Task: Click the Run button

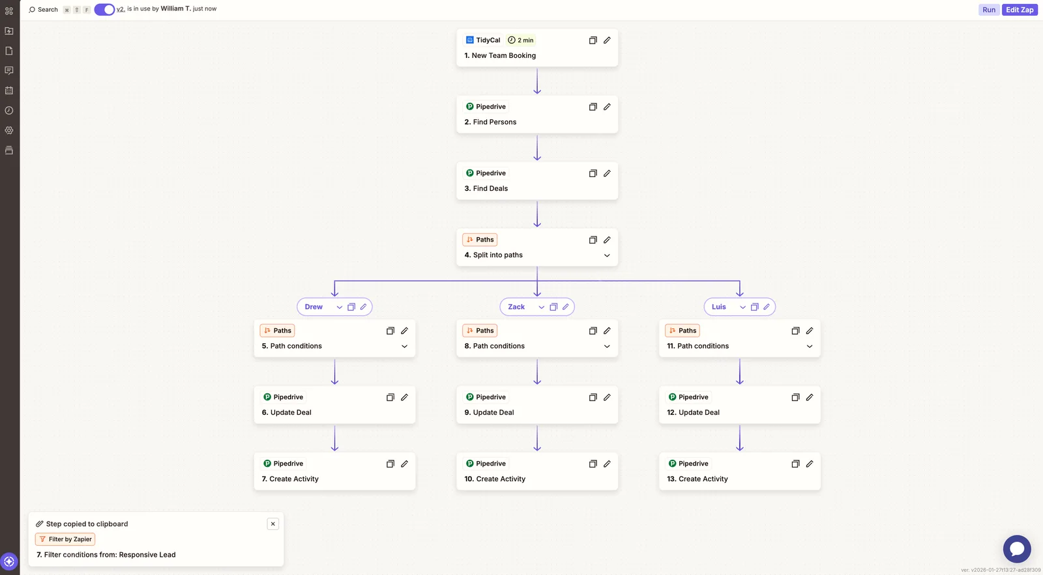Action: click(989, 10)
